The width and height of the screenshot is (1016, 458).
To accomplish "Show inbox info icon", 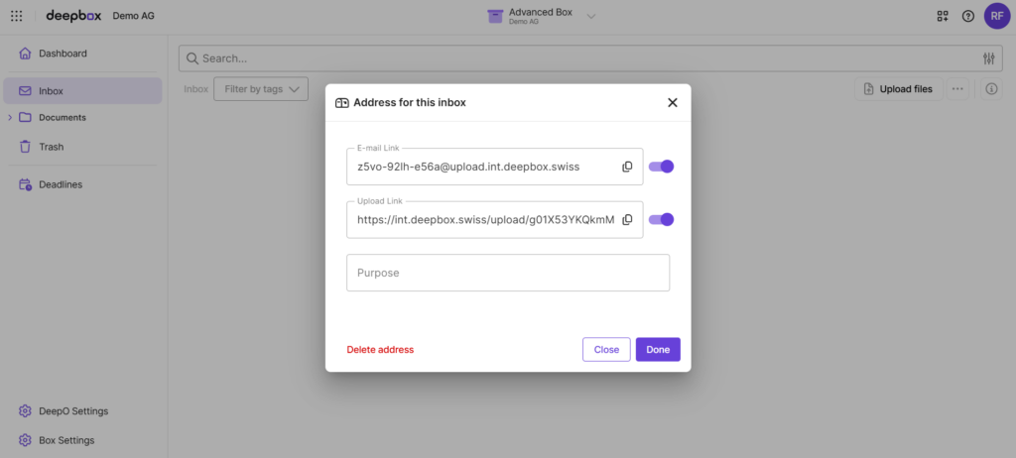I will click(x=991, y=89).
